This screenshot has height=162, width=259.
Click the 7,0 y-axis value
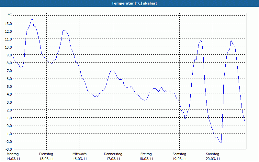[x=9, y=71]
